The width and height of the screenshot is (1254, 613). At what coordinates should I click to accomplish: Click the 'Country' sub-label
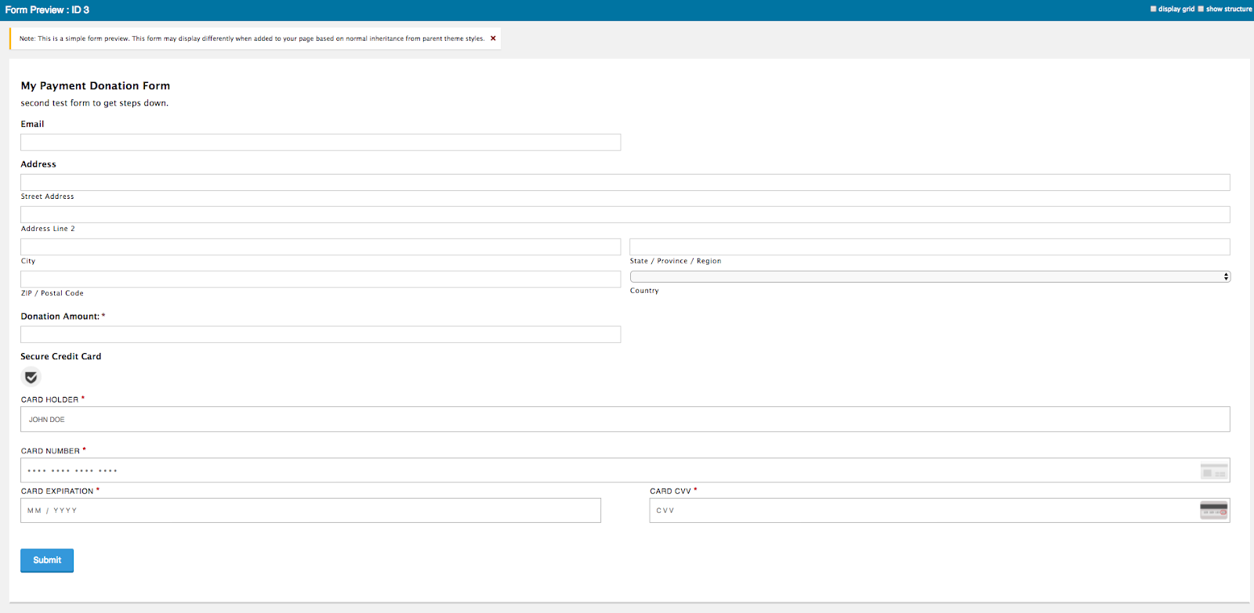[644, 291]
